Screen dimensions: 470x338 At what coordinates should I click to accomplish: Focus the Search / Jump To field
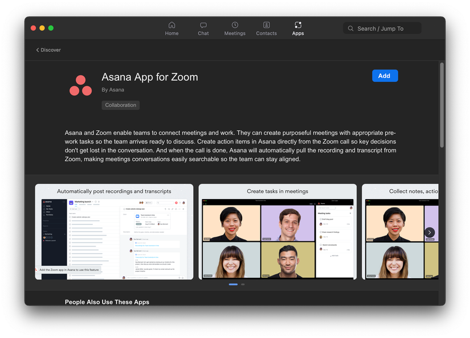coord(382,28)
